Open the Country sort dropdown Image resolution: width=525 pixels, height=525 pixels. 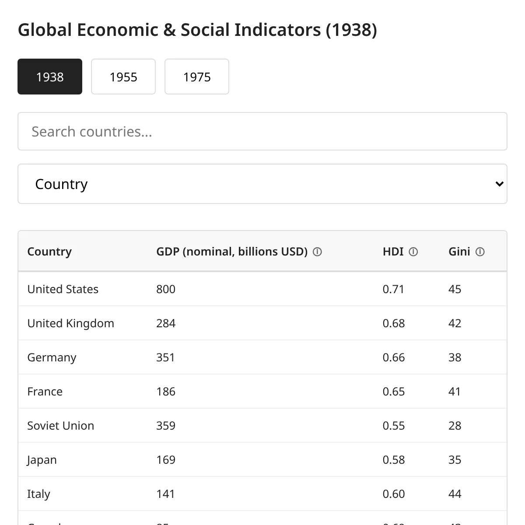(x=262, y=184)
